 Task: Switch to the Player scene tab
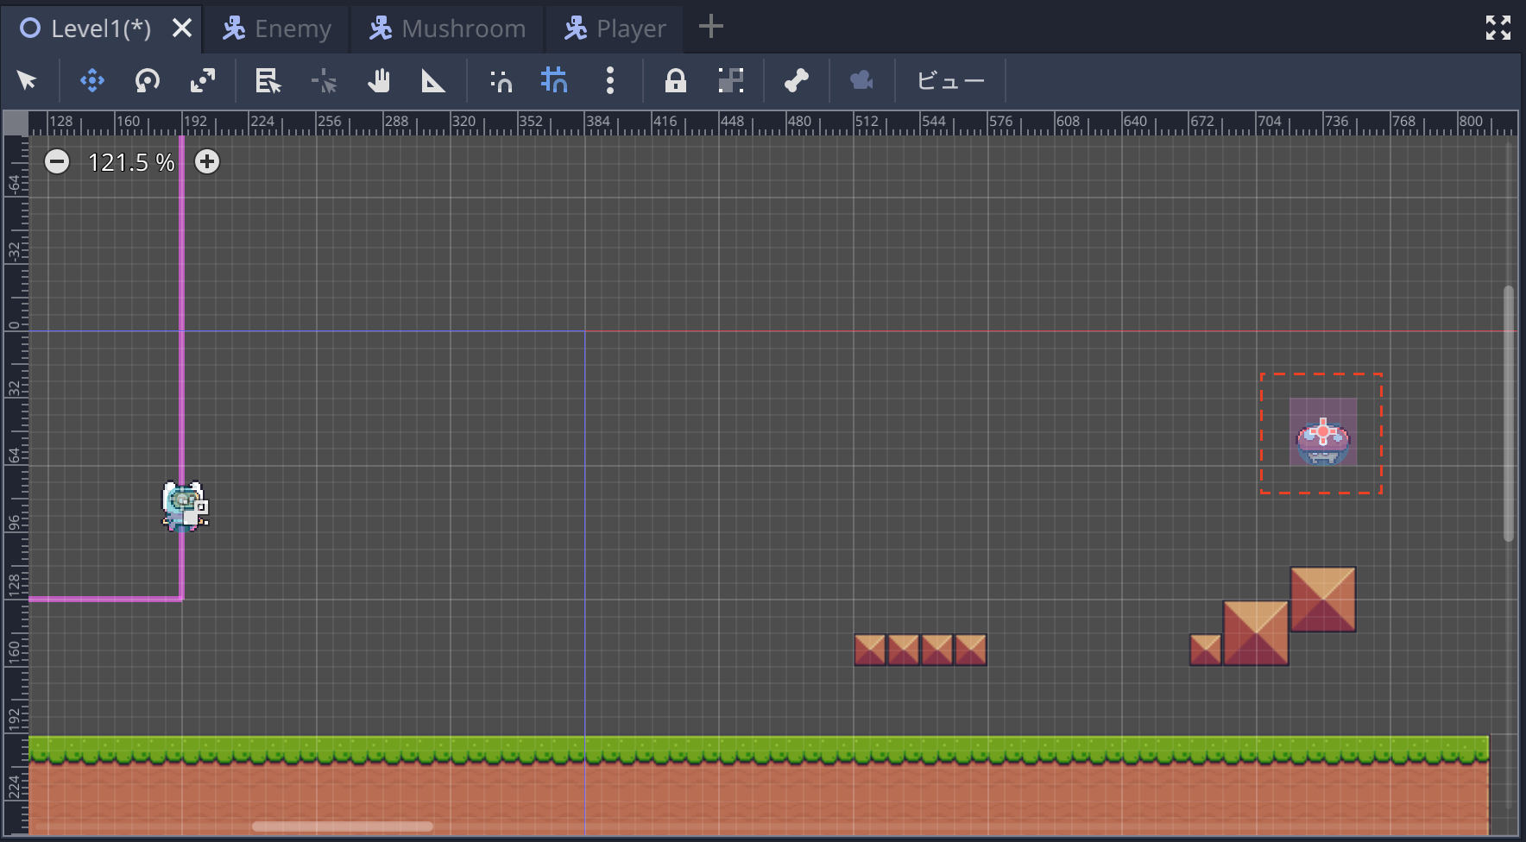[x=615, y=28]
